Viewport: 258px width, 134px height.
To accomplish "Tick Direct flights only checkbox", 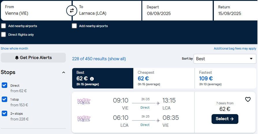I will (x=3, y=35).
